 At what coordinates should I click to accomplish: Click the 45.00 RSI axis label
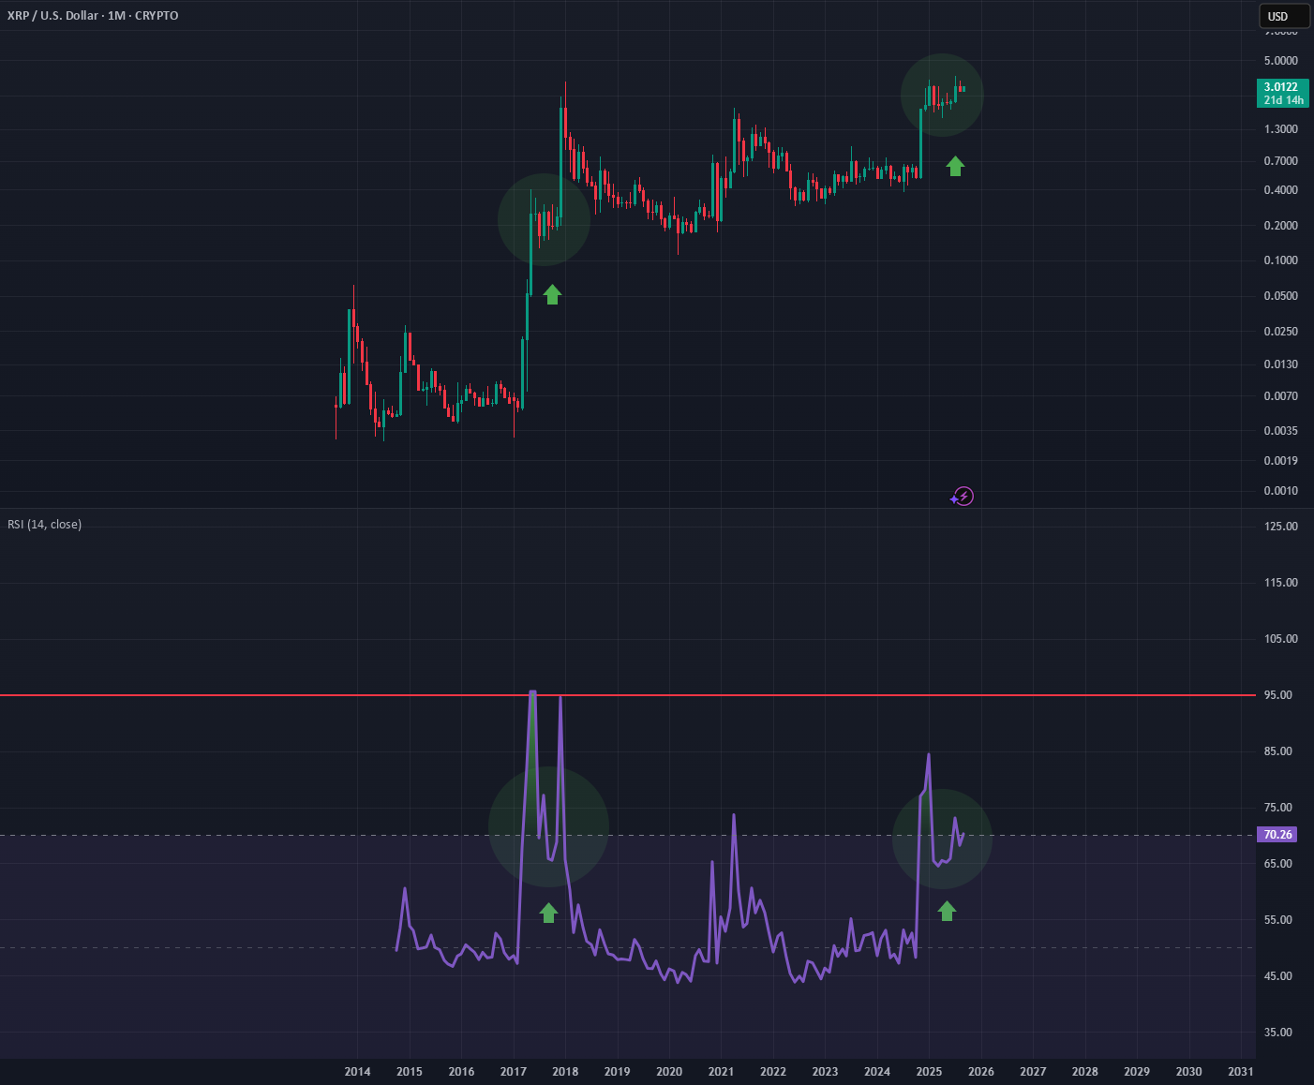(1278, 976)
